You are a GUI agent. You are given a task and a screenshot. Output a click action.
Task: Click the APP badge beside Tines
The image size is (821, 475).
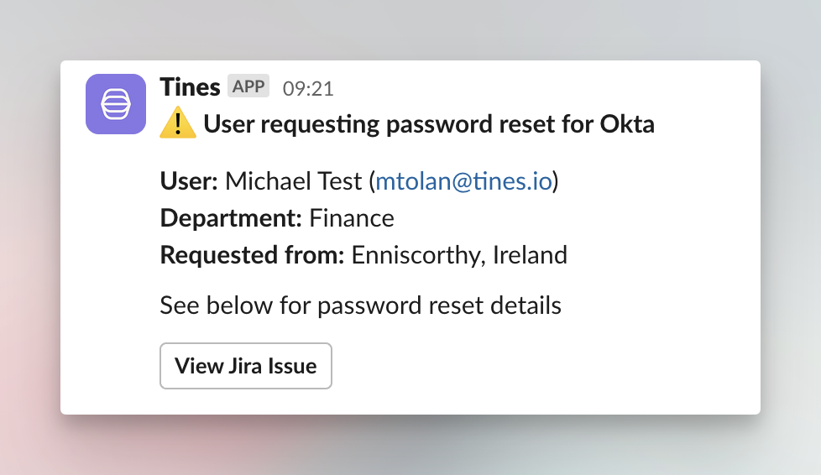click(x=248, y=86)
